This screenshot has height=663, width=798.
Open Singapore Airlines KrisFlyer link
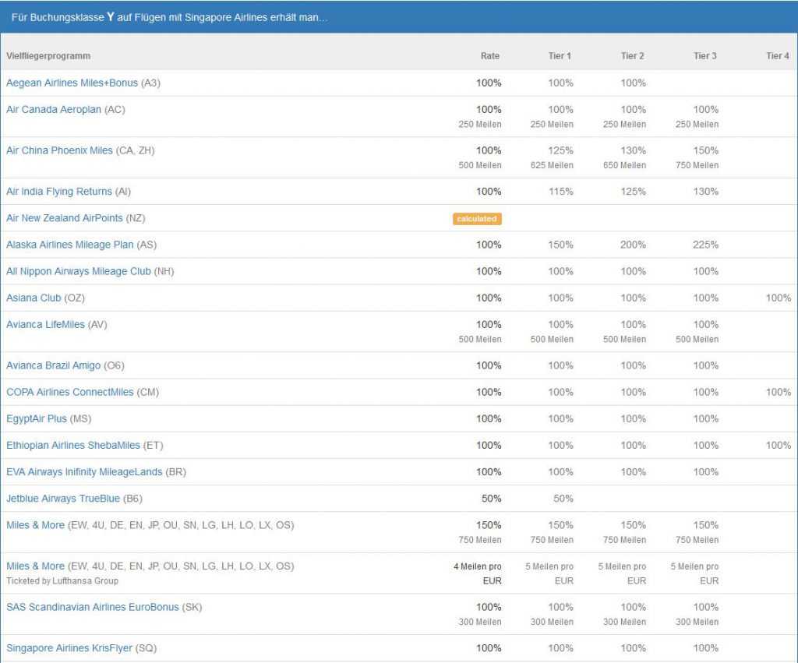(x=69, y=648)
